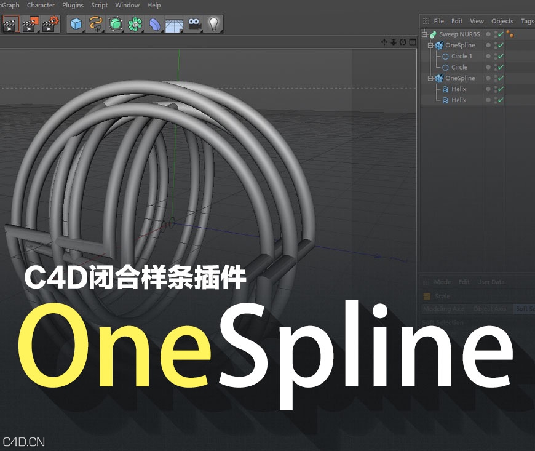Click the orange Phong tag beside Sweep NURBS
Screen dimensions: 535x451
(x=510, y=34)
